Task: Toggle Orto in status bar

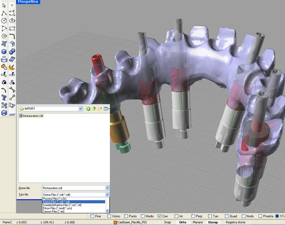Action: tap(183, 222)
